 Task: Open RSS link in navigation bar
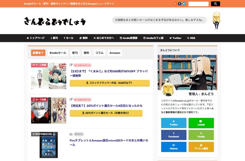(191, 38)
